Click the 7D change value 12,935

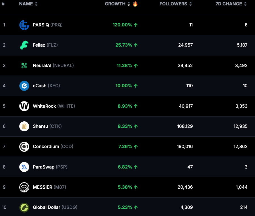(x=241, y=126)
